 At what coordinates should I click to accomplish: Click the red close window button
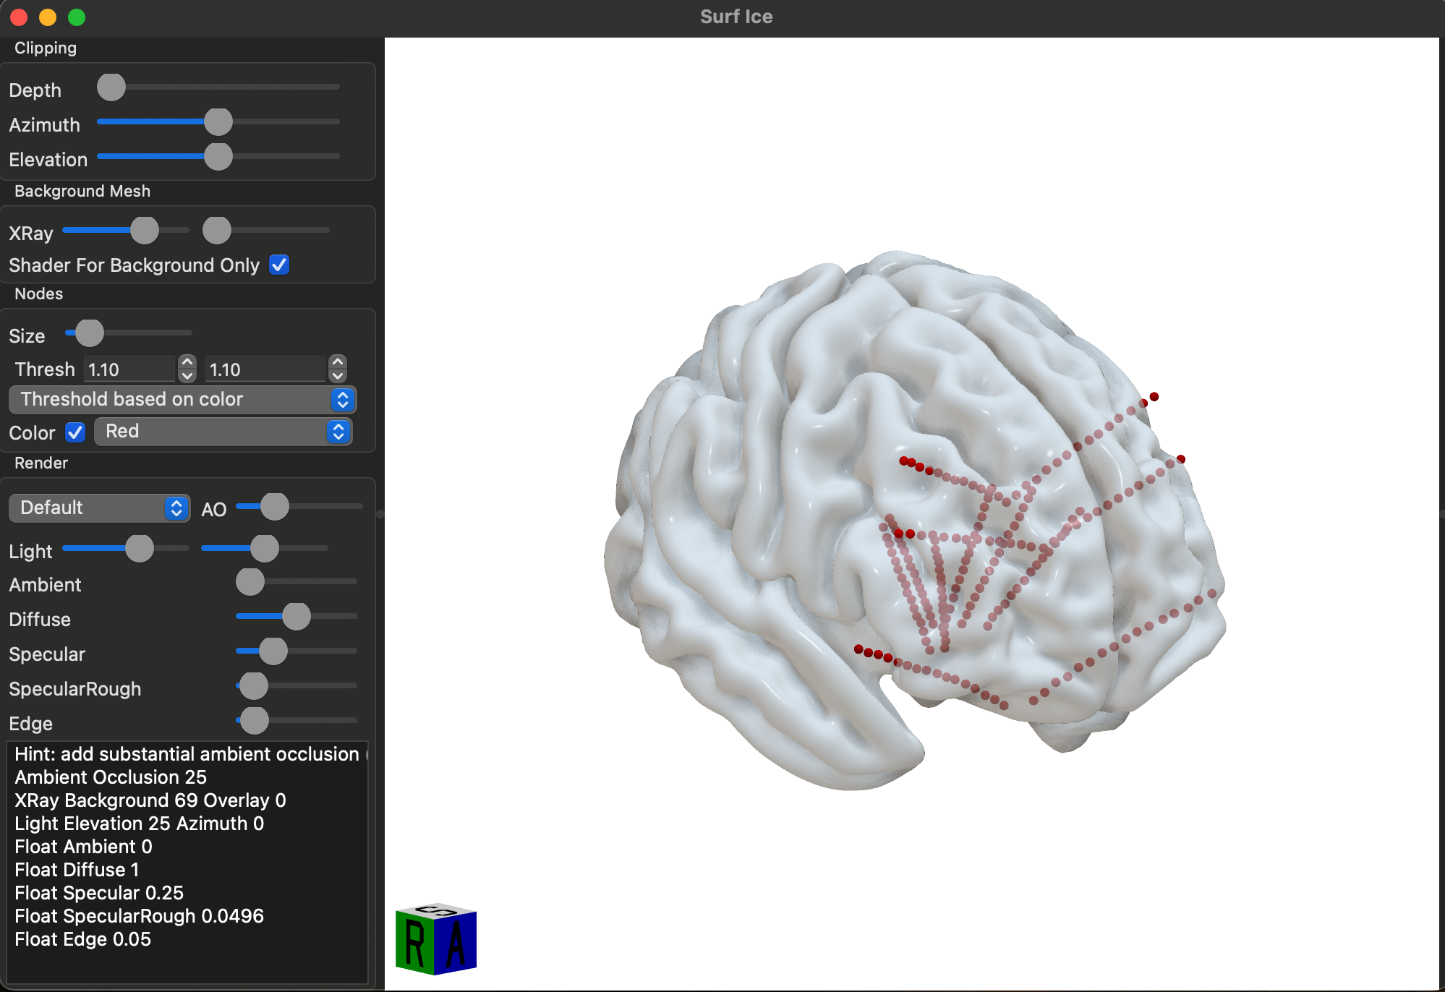pos(19,17)
